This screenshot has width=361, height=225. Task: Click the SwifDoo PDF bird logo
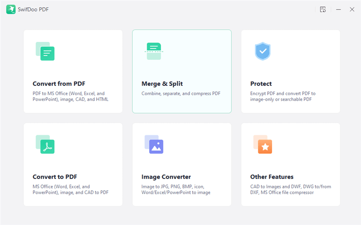point(11,9)
